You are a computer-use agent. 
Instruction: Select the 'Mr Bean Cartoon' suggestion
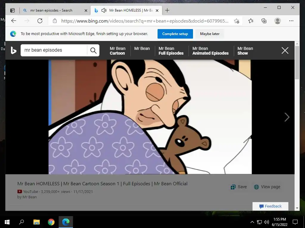pyautogui.click(x=117, y=51)
